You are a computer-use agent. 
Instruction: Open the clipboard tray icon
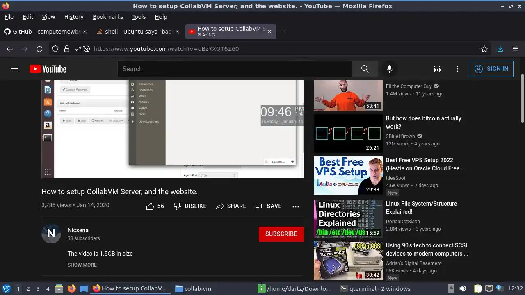click(x=478, y=288)
